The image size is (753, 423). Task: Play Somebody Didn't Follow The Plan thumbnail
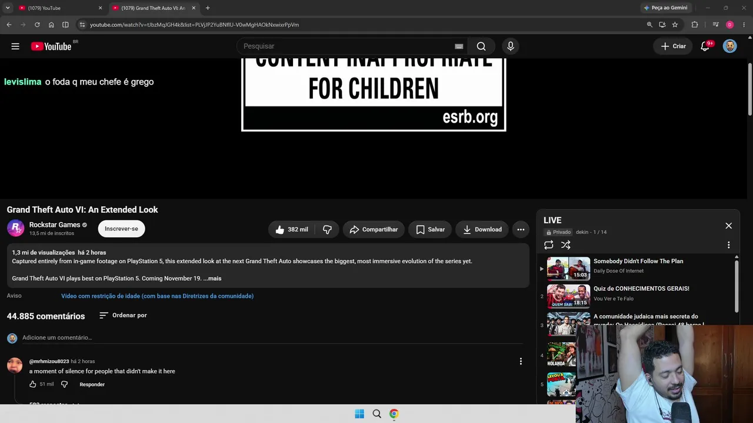pyautogui.click(x=568, y=268)
